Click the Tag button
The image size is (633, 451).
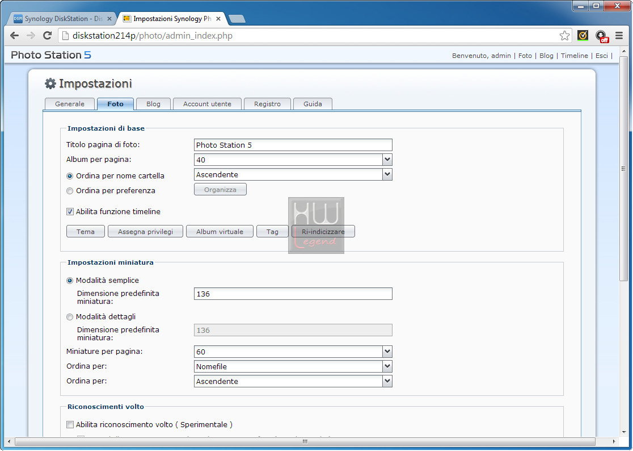(x=272, y=232)
